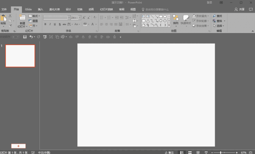
Task: Open the font size dropdown
Action: [80, 18]
